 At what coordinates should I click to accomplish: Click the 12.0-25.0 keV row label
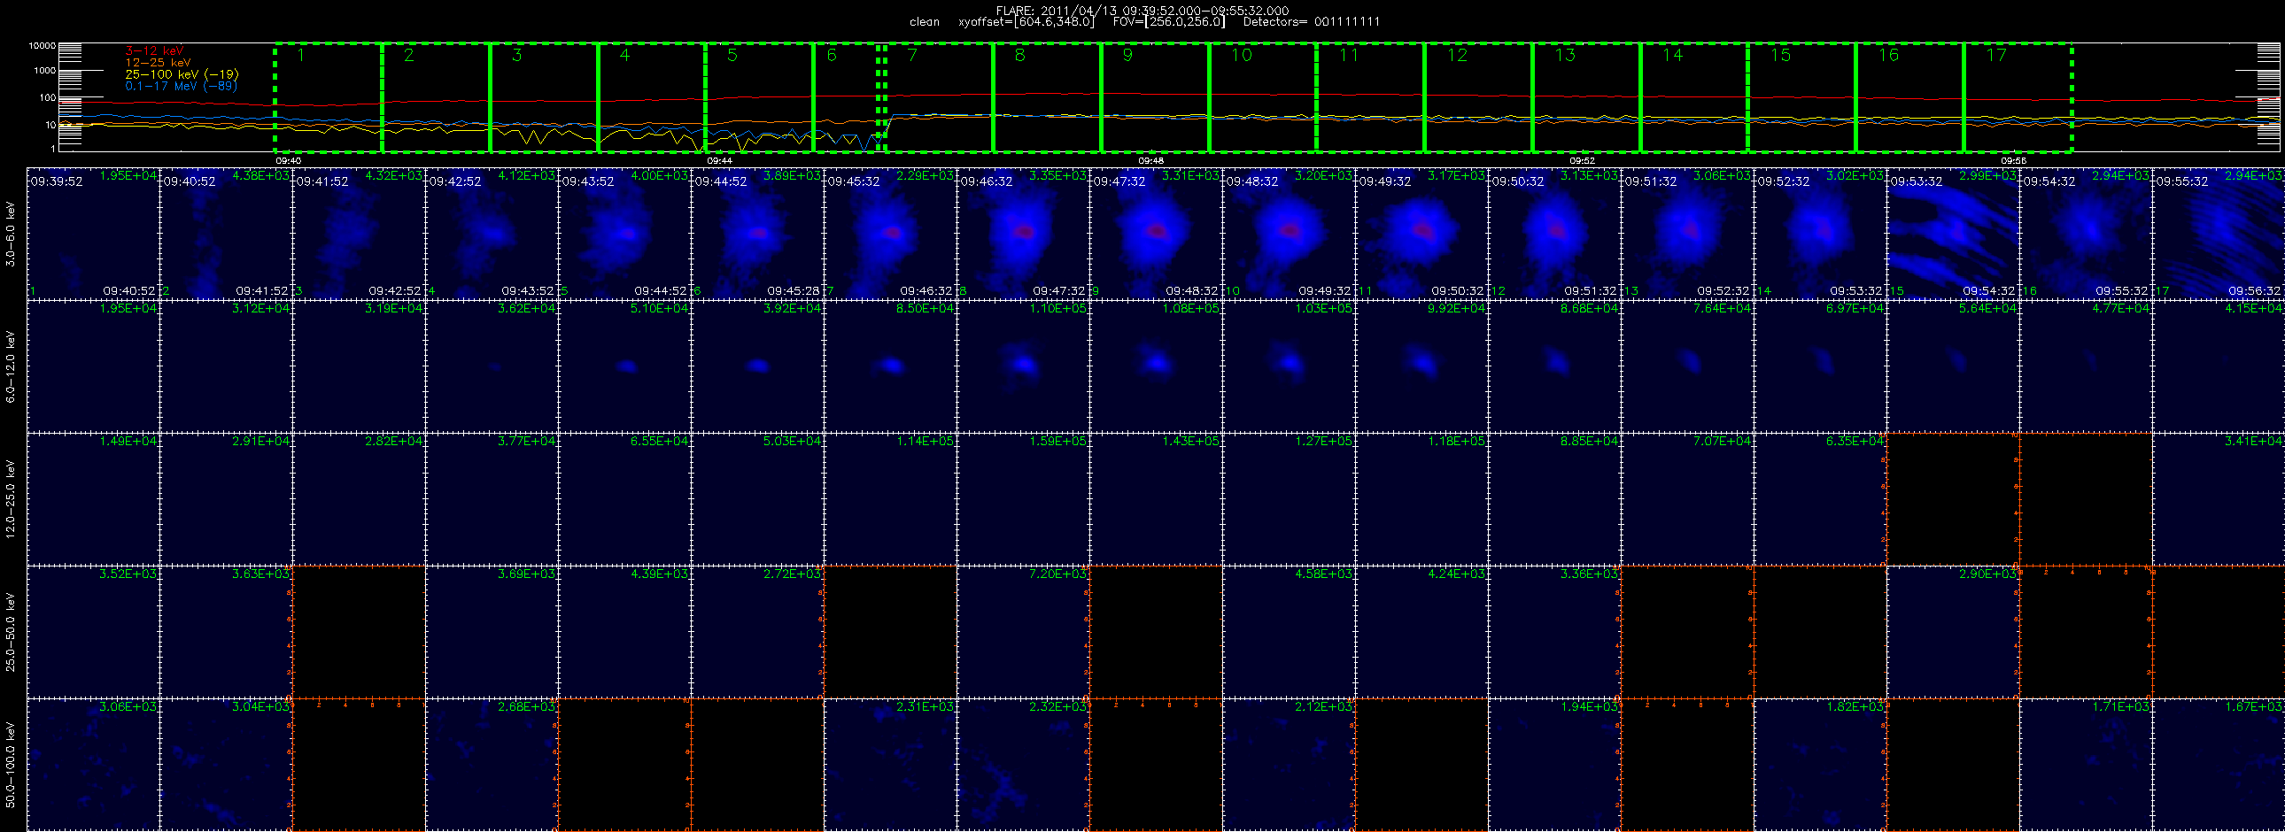pyautogui.click(x=11, y=499)
